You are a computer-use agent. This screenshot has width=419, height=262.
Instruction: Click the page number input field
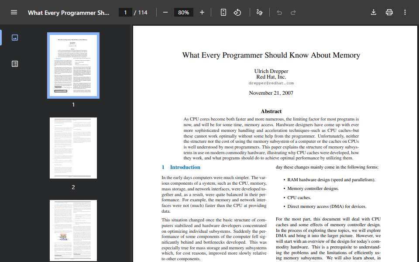click(x=125, y=12)
